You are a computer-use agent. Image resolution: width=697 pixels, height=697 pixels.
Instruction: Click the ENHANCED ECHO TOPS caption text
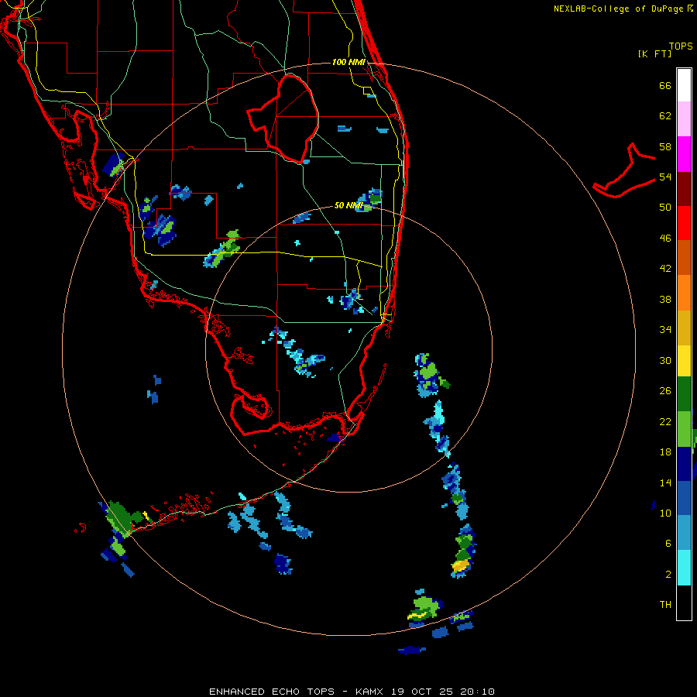point(272,692)
